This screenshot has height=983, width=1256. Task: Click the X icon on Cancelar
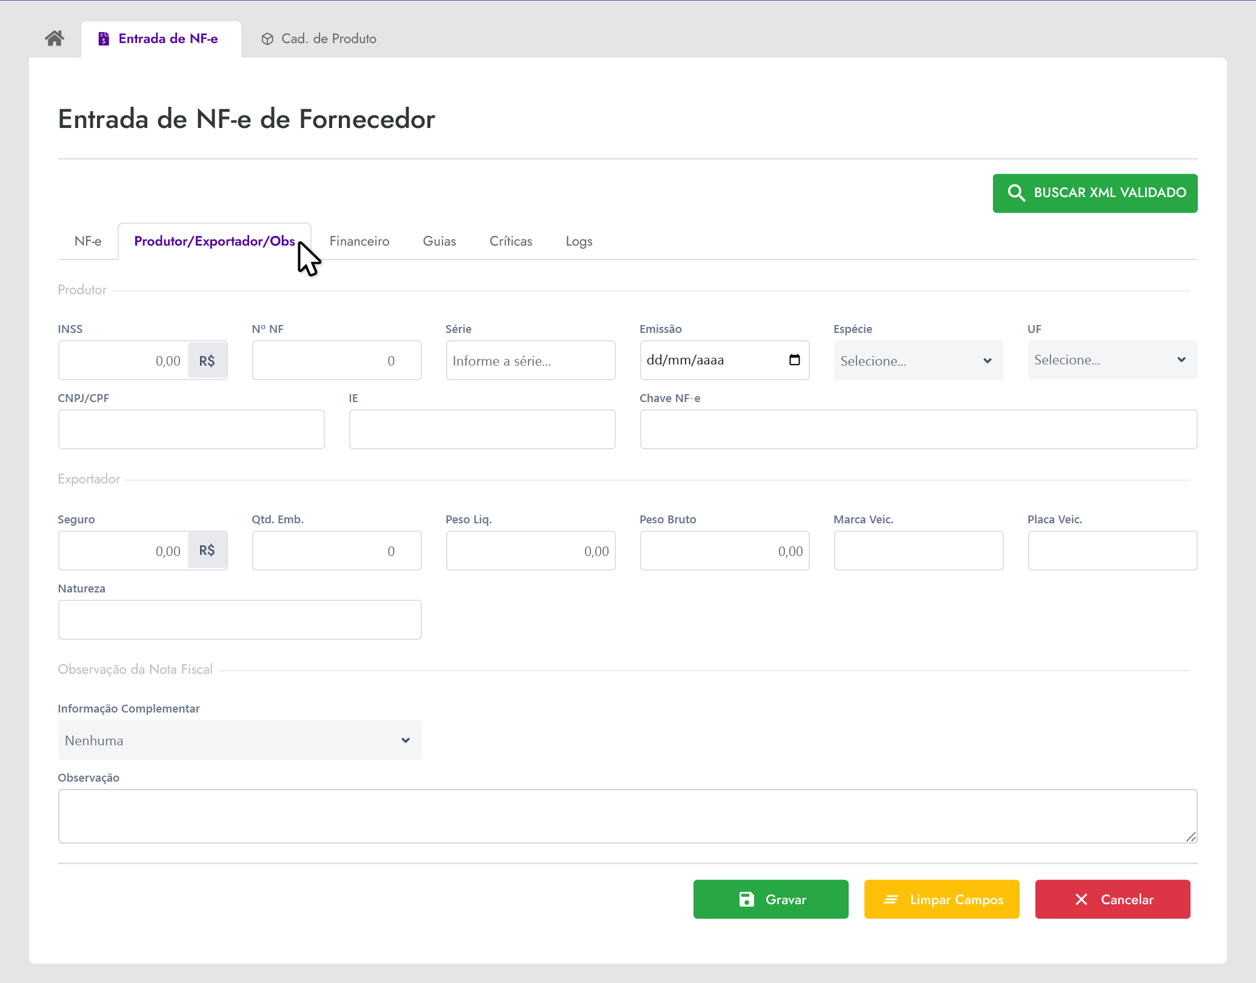point(1081,899)
